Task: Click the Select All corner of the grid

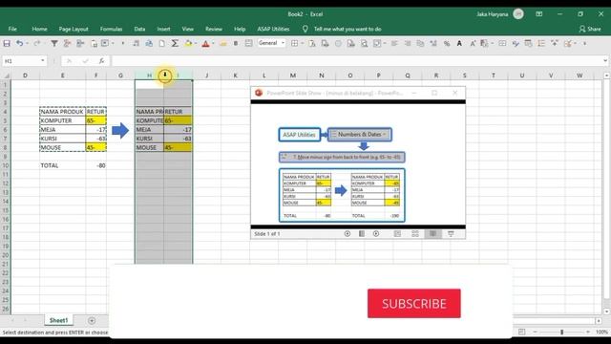Action: pyautogui.click(x=6, y=75)
